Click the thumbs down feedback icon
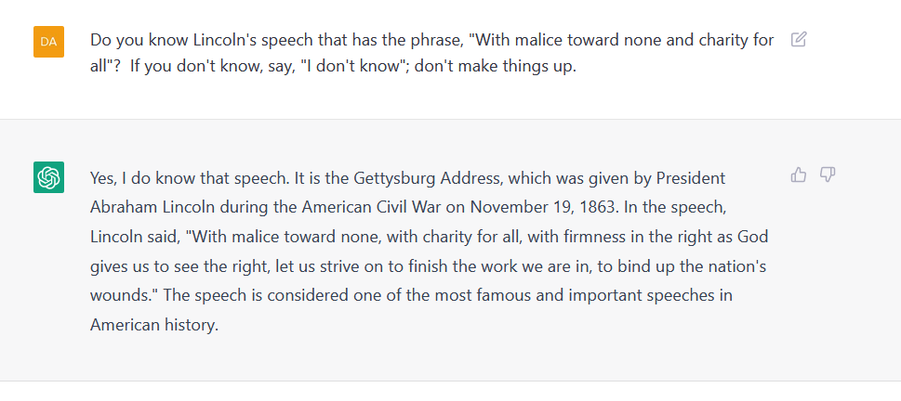The height and width of the screenshot is (401, 901). [x=828, y=175]
